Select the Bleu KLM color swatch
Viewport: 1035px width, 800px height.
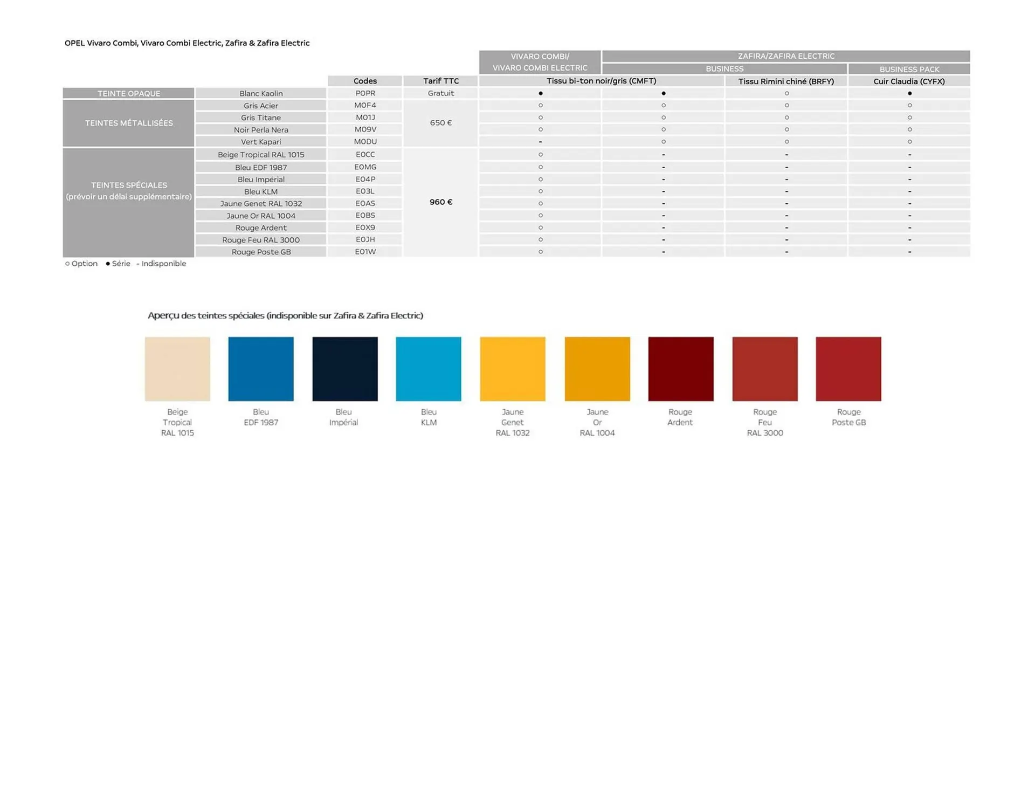(429, 369)
